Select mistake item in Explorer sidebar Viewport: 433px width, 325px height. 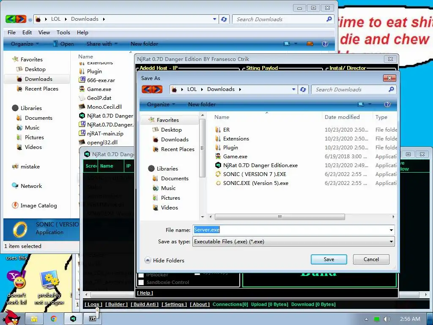(x=26, y=166)
